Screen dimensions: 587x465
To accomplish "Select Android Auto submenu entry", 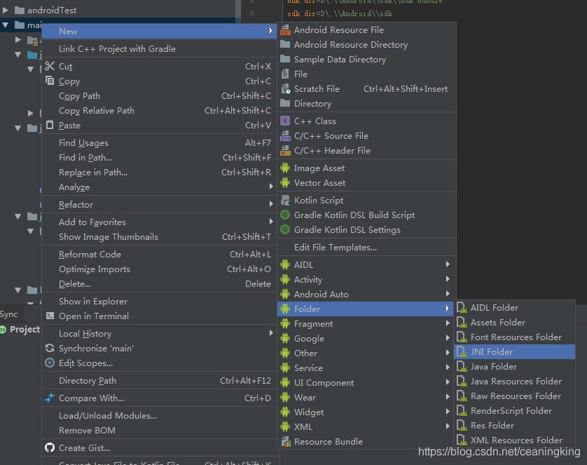I will tap(366, 294).
